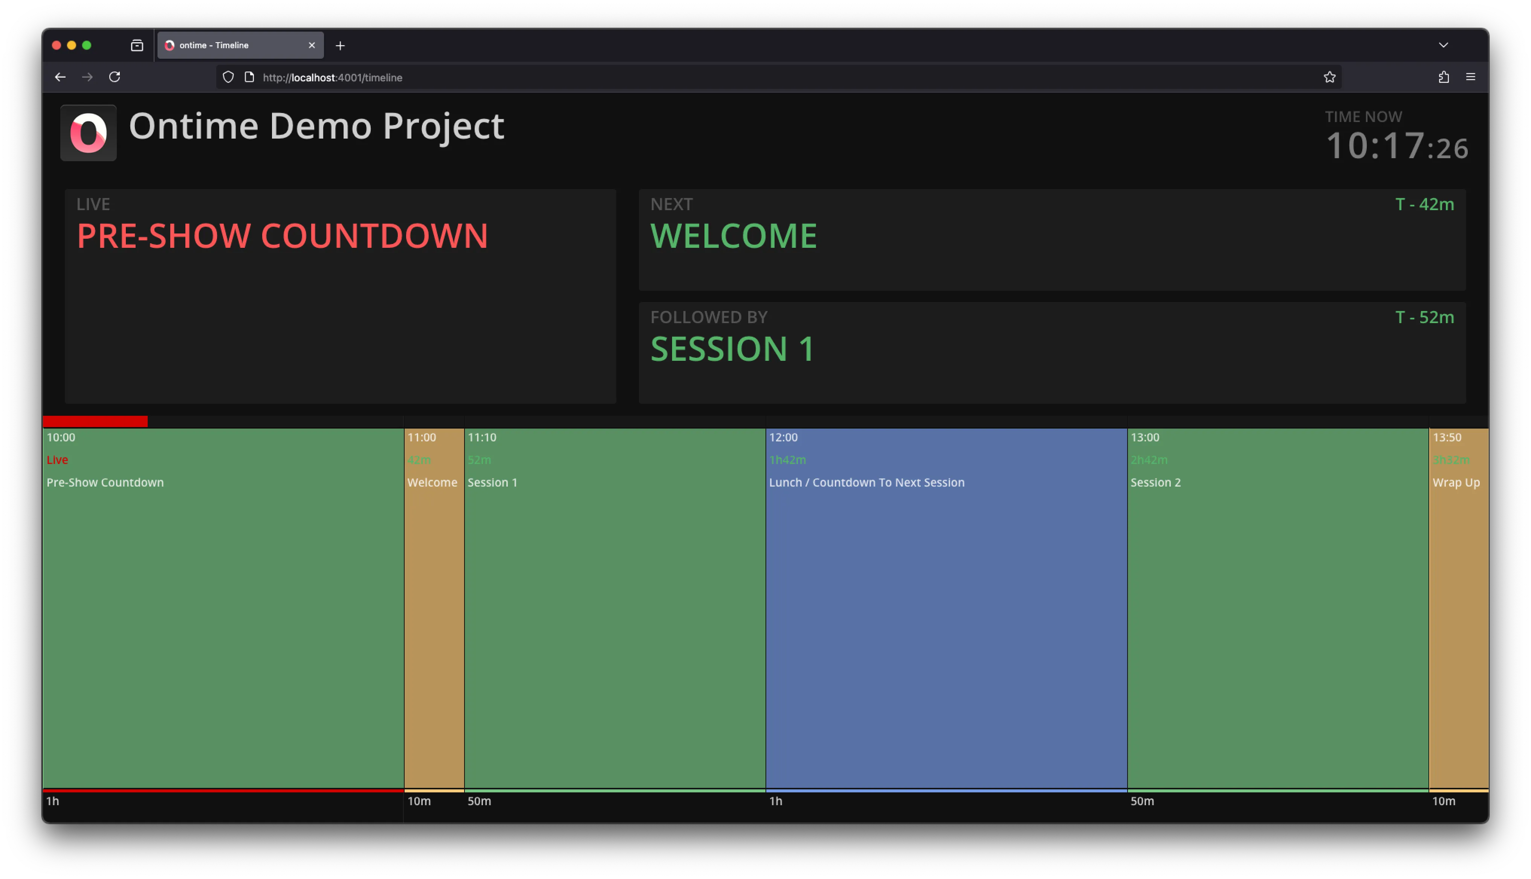Click the tracking protection shield icon
The width and height of the screenshot is (1531, 879).
point(228,77)
